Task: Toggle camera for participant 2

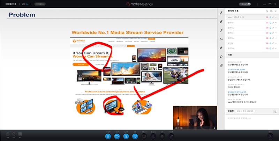Action: (267, 28)
